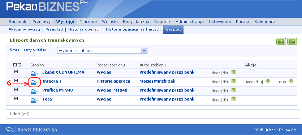Screen dimensions: 302x135
Task: Collapse the Eksport CDN OPTIMA row
Action: point(16,71)
